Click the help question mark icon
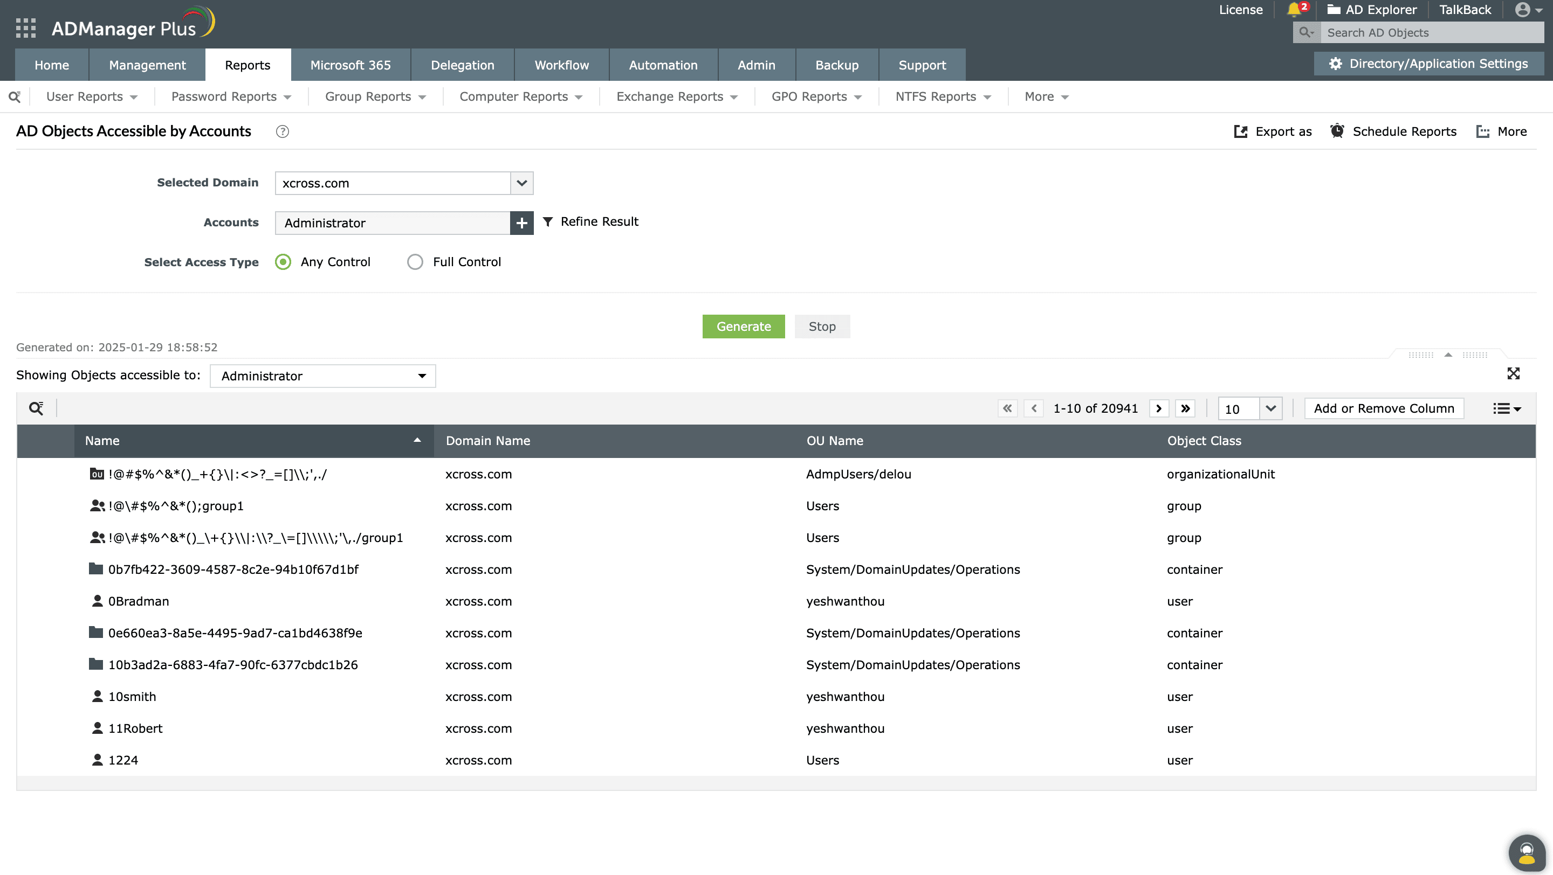This screenshot has height=875, width=1553. 282,131
